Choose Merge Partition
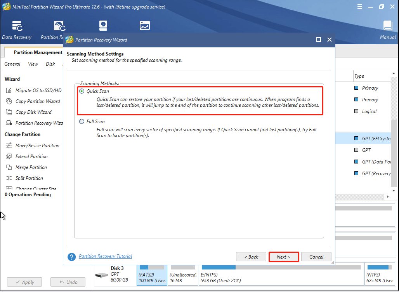The height and width of the screenshot is (292, 399). coord(26,167)
